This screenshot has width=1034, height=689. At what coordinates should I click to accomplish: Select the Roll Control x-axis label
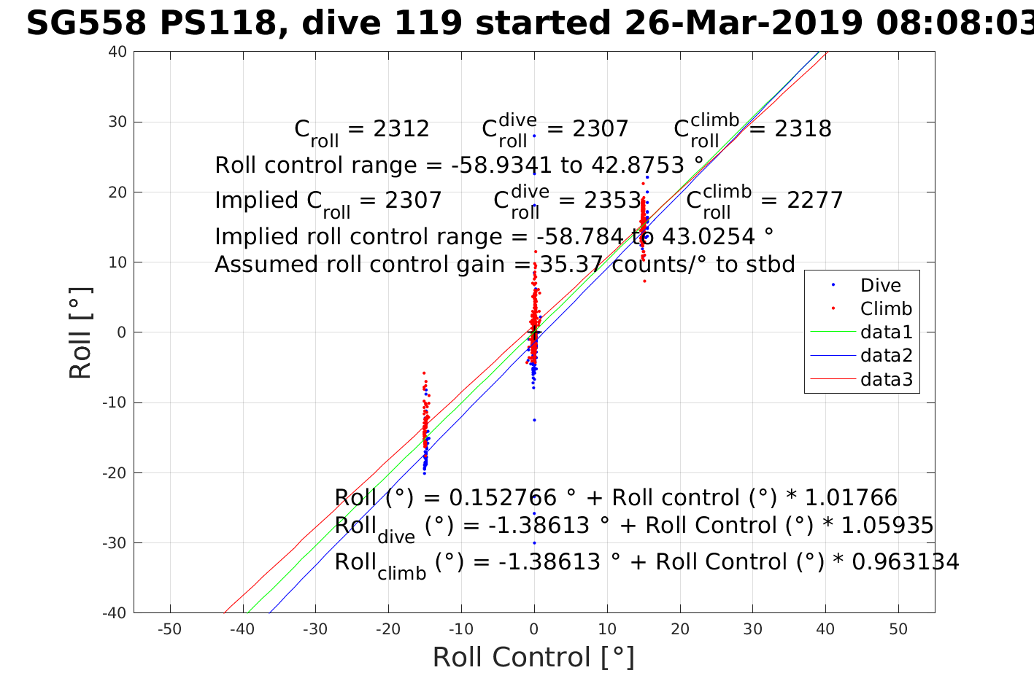(x=533, y=657)
